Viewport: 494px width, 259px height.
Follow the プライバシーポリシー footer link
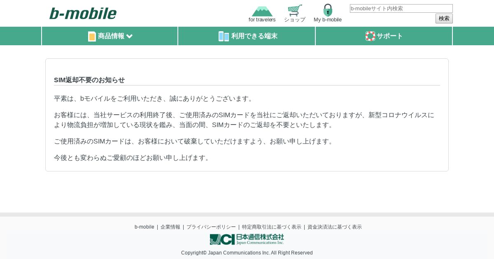tap(211, 227)
